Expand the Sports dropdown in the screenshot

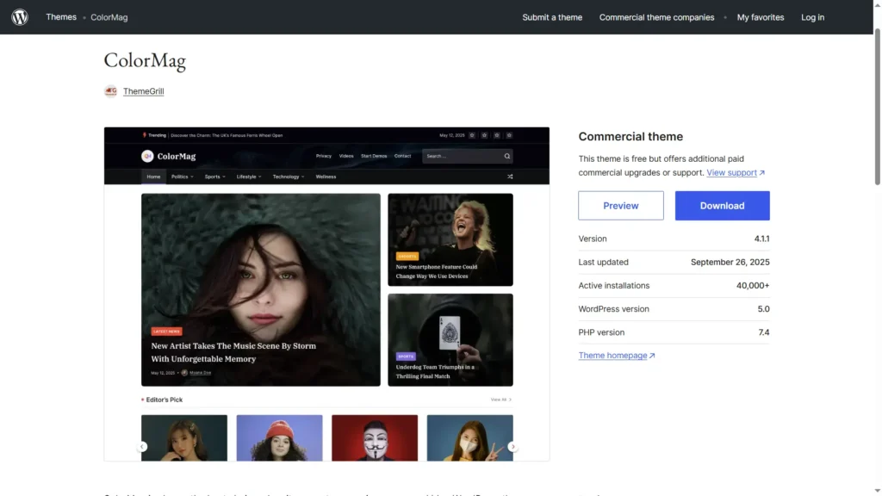point(214,177)
